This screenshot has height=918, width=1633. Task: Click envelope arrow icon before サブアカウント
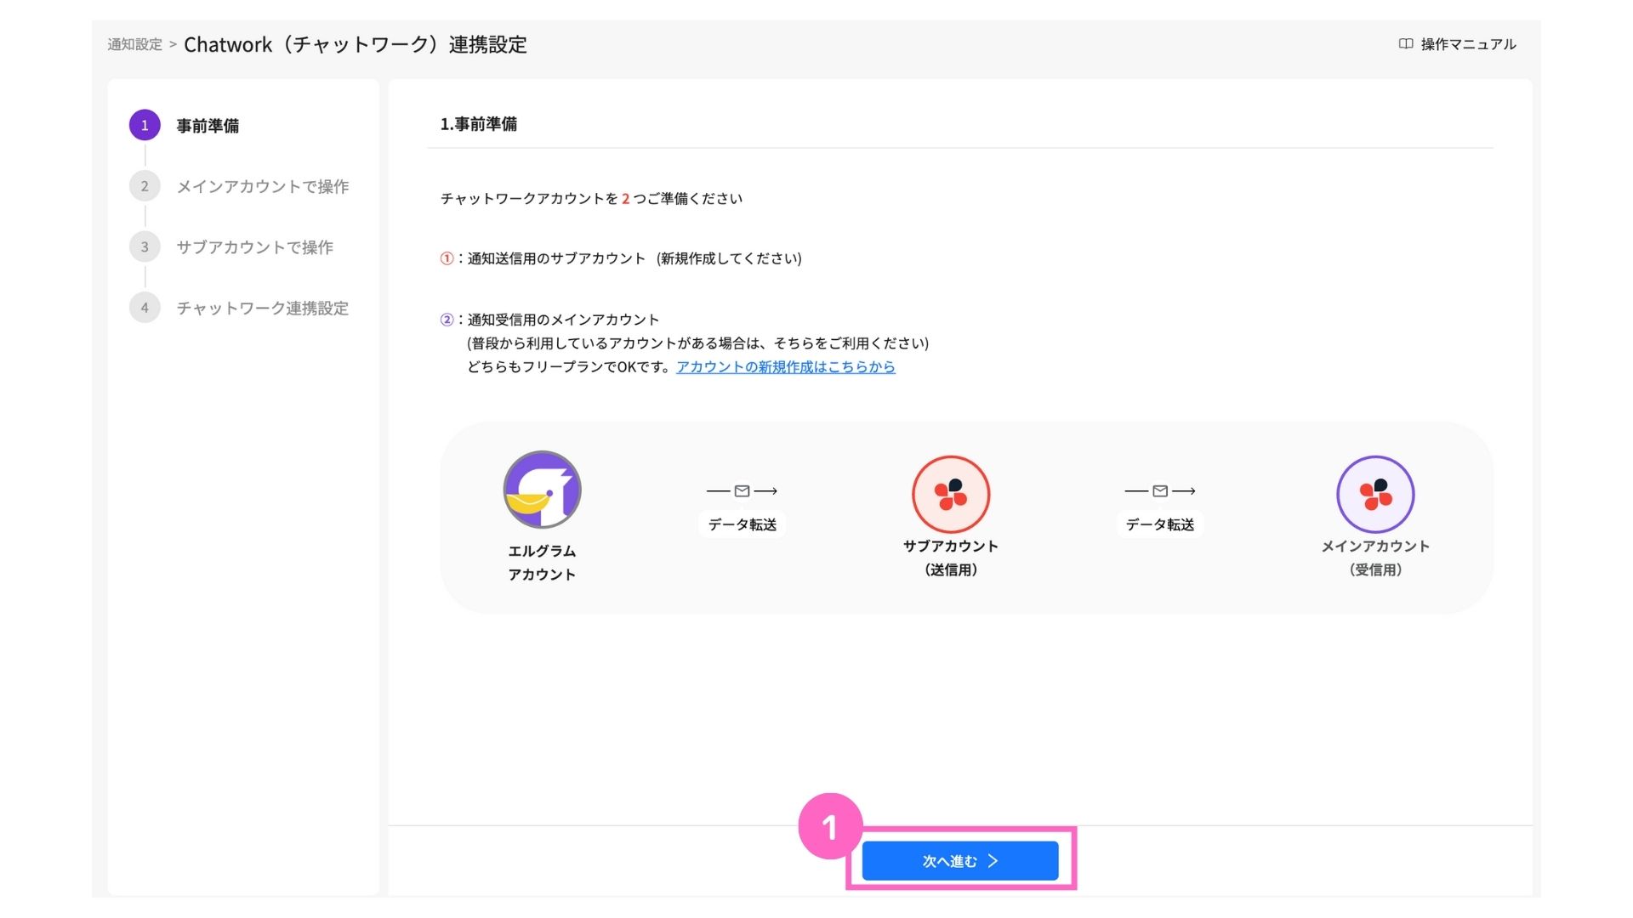(x=743, y=491)
